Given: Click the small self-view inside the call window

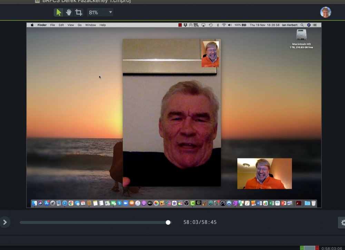Looking at the screenshot, I should coord(210,54).
